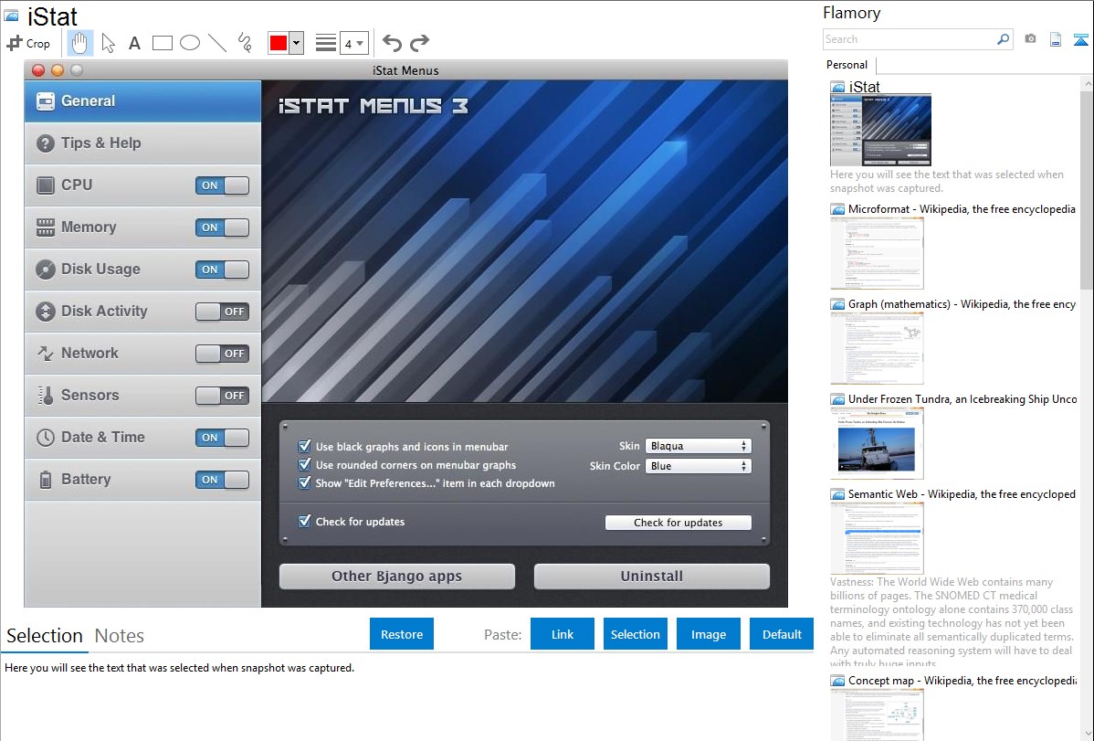The width and height of the screenshot is (1094, 741).
Task: Open the Tips & Help section
Action: (143, 143)
